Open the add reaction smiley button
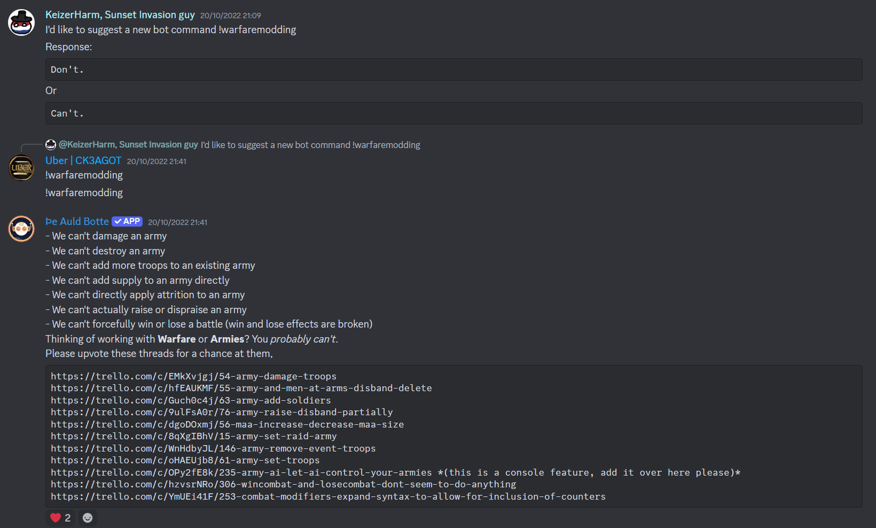Viewport: 876px width, 528px height. point(88,518)
